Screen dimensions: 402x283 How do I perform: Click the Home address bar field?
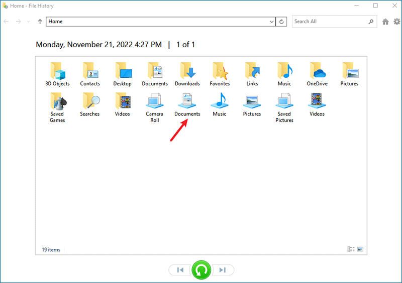click(157, 22)
